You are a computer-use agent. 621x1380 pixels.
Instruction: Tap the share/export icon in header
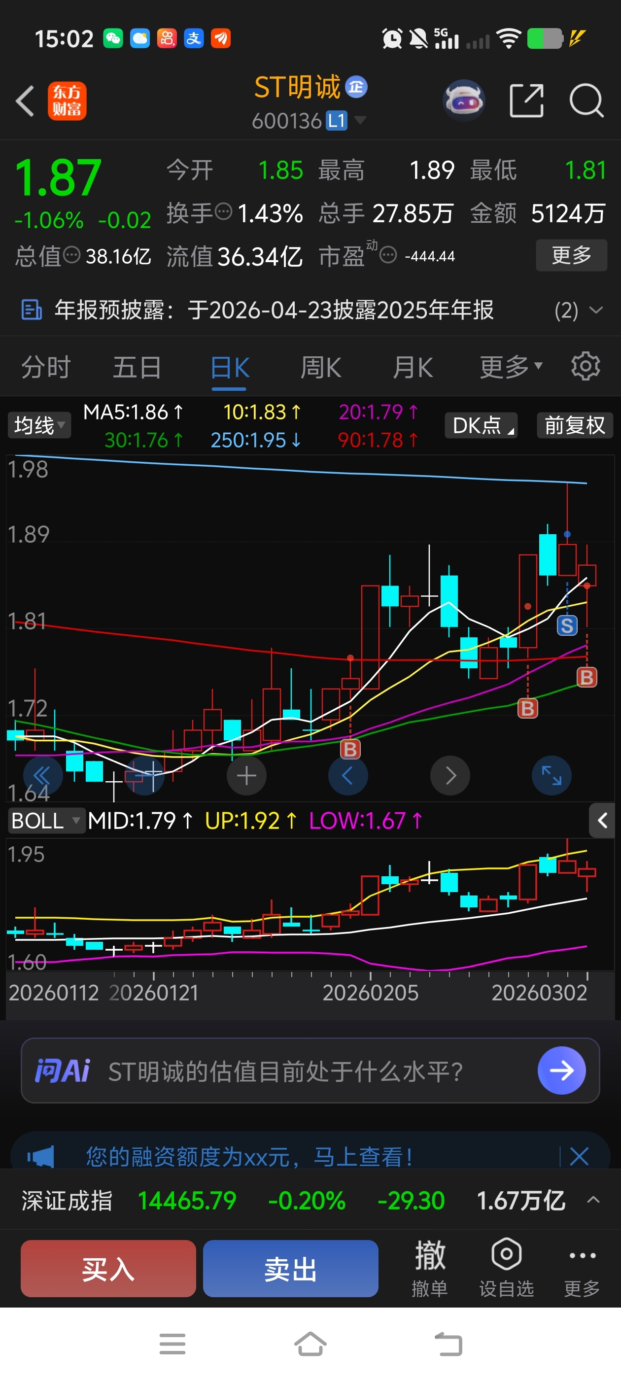[x=526, y=100]
